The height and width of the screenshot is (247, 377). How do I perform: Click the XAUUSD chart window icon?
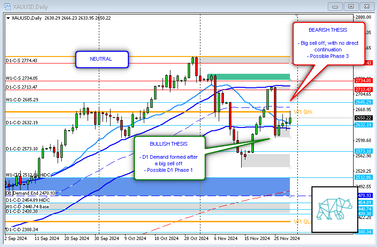[x=6, y=6]
